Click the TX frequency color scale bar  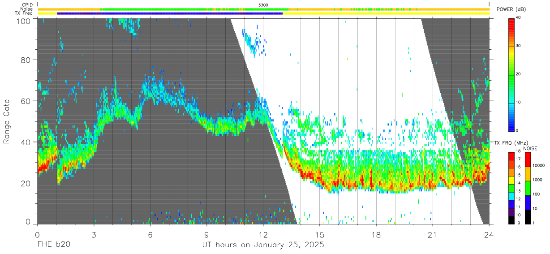pyautogui.click(x=511, y=188)
